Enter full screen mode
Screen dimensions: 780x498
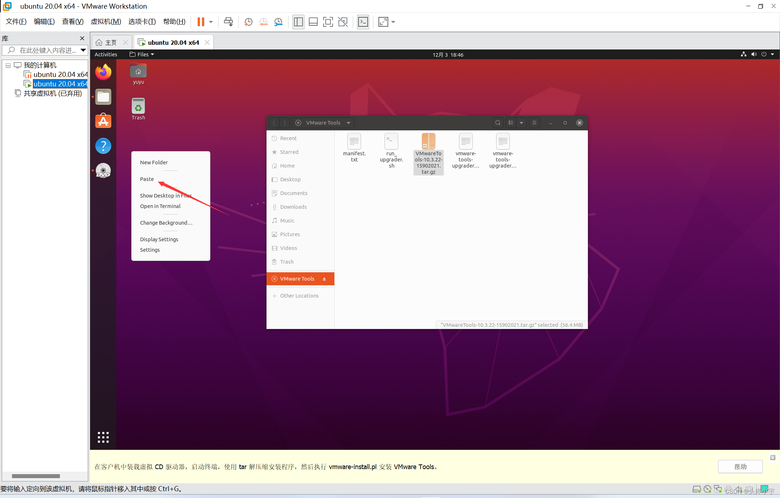click(328, 22)
